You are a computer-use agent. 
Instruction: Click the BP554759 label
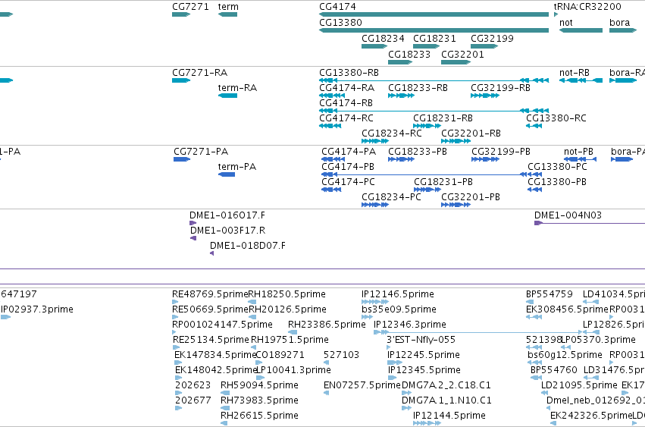tap(550, 295)
